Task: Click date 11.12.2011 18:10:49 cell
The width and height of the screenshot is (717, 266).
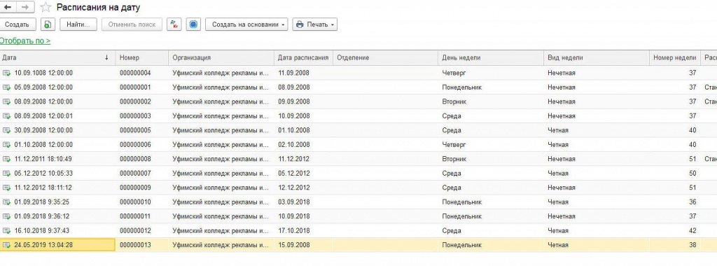Action: pos(57,159)
